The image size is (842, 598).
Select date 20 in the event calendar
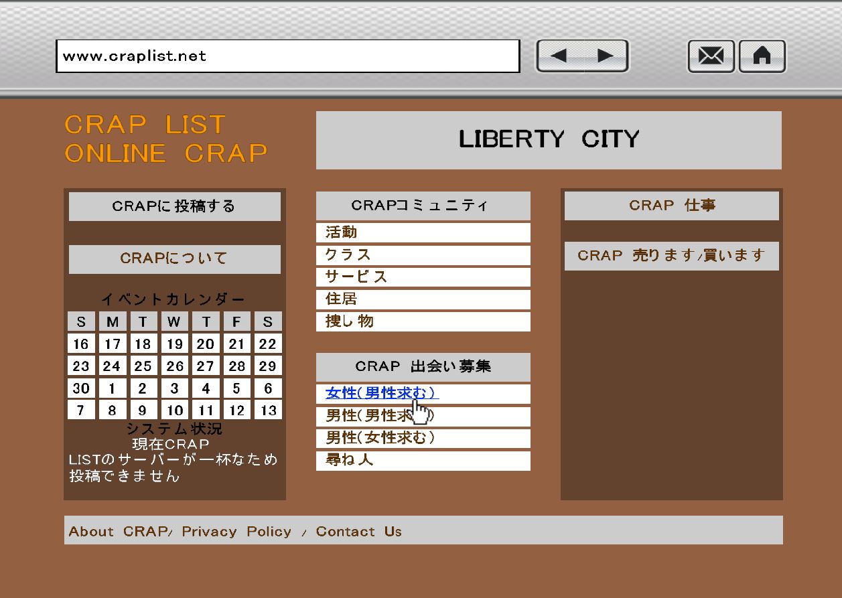click(x=206, y=344)
